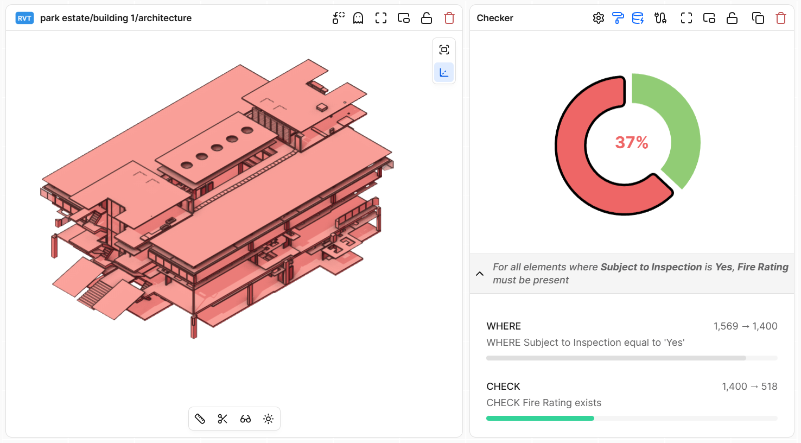Select the WHERE step heading
The image size is (801, 443).
click(x=504, y=326)
